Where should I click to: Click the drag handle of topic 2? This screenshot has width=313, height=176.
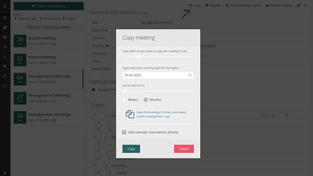pyautogui.click(x=94, y=137)
